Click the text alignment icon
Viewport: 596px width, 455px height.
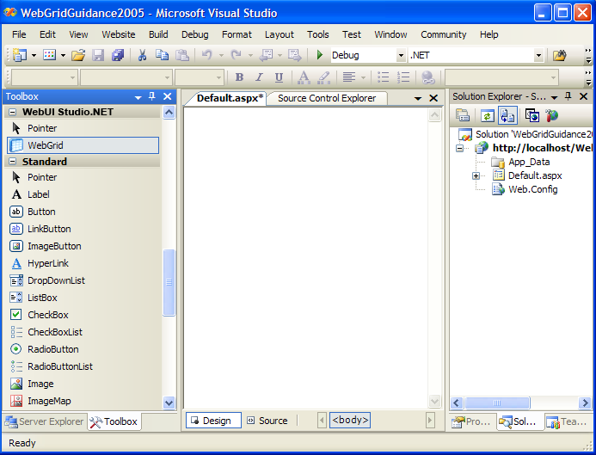[349, 77]
